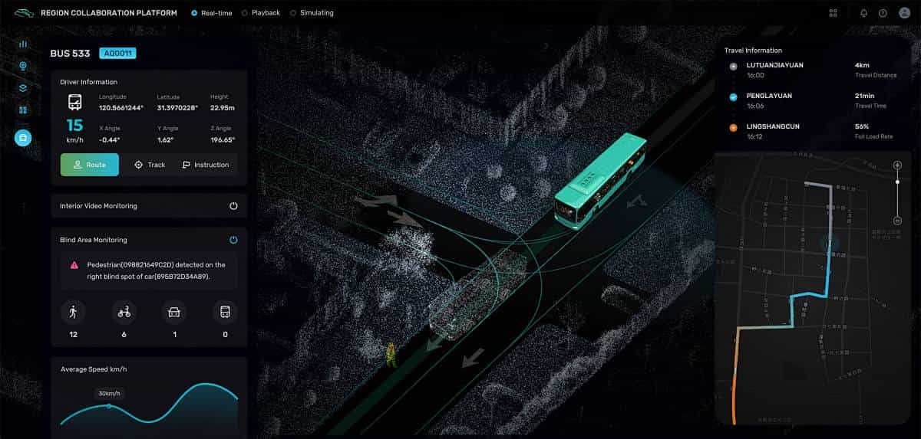The image size is (921, 439).
Task: Click the pedestrian count icon
Action: coord(74,312)
